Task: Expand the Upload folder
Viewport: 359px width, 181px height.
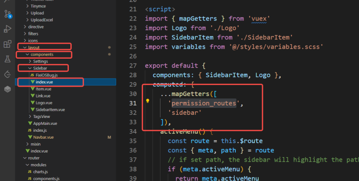Action: tap(27, 13)
